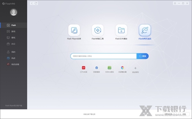Image resolution: width=192 pixels, height=119 pixels.
Task: Open the 4399小游戏 shortcut
Action: 109,69
